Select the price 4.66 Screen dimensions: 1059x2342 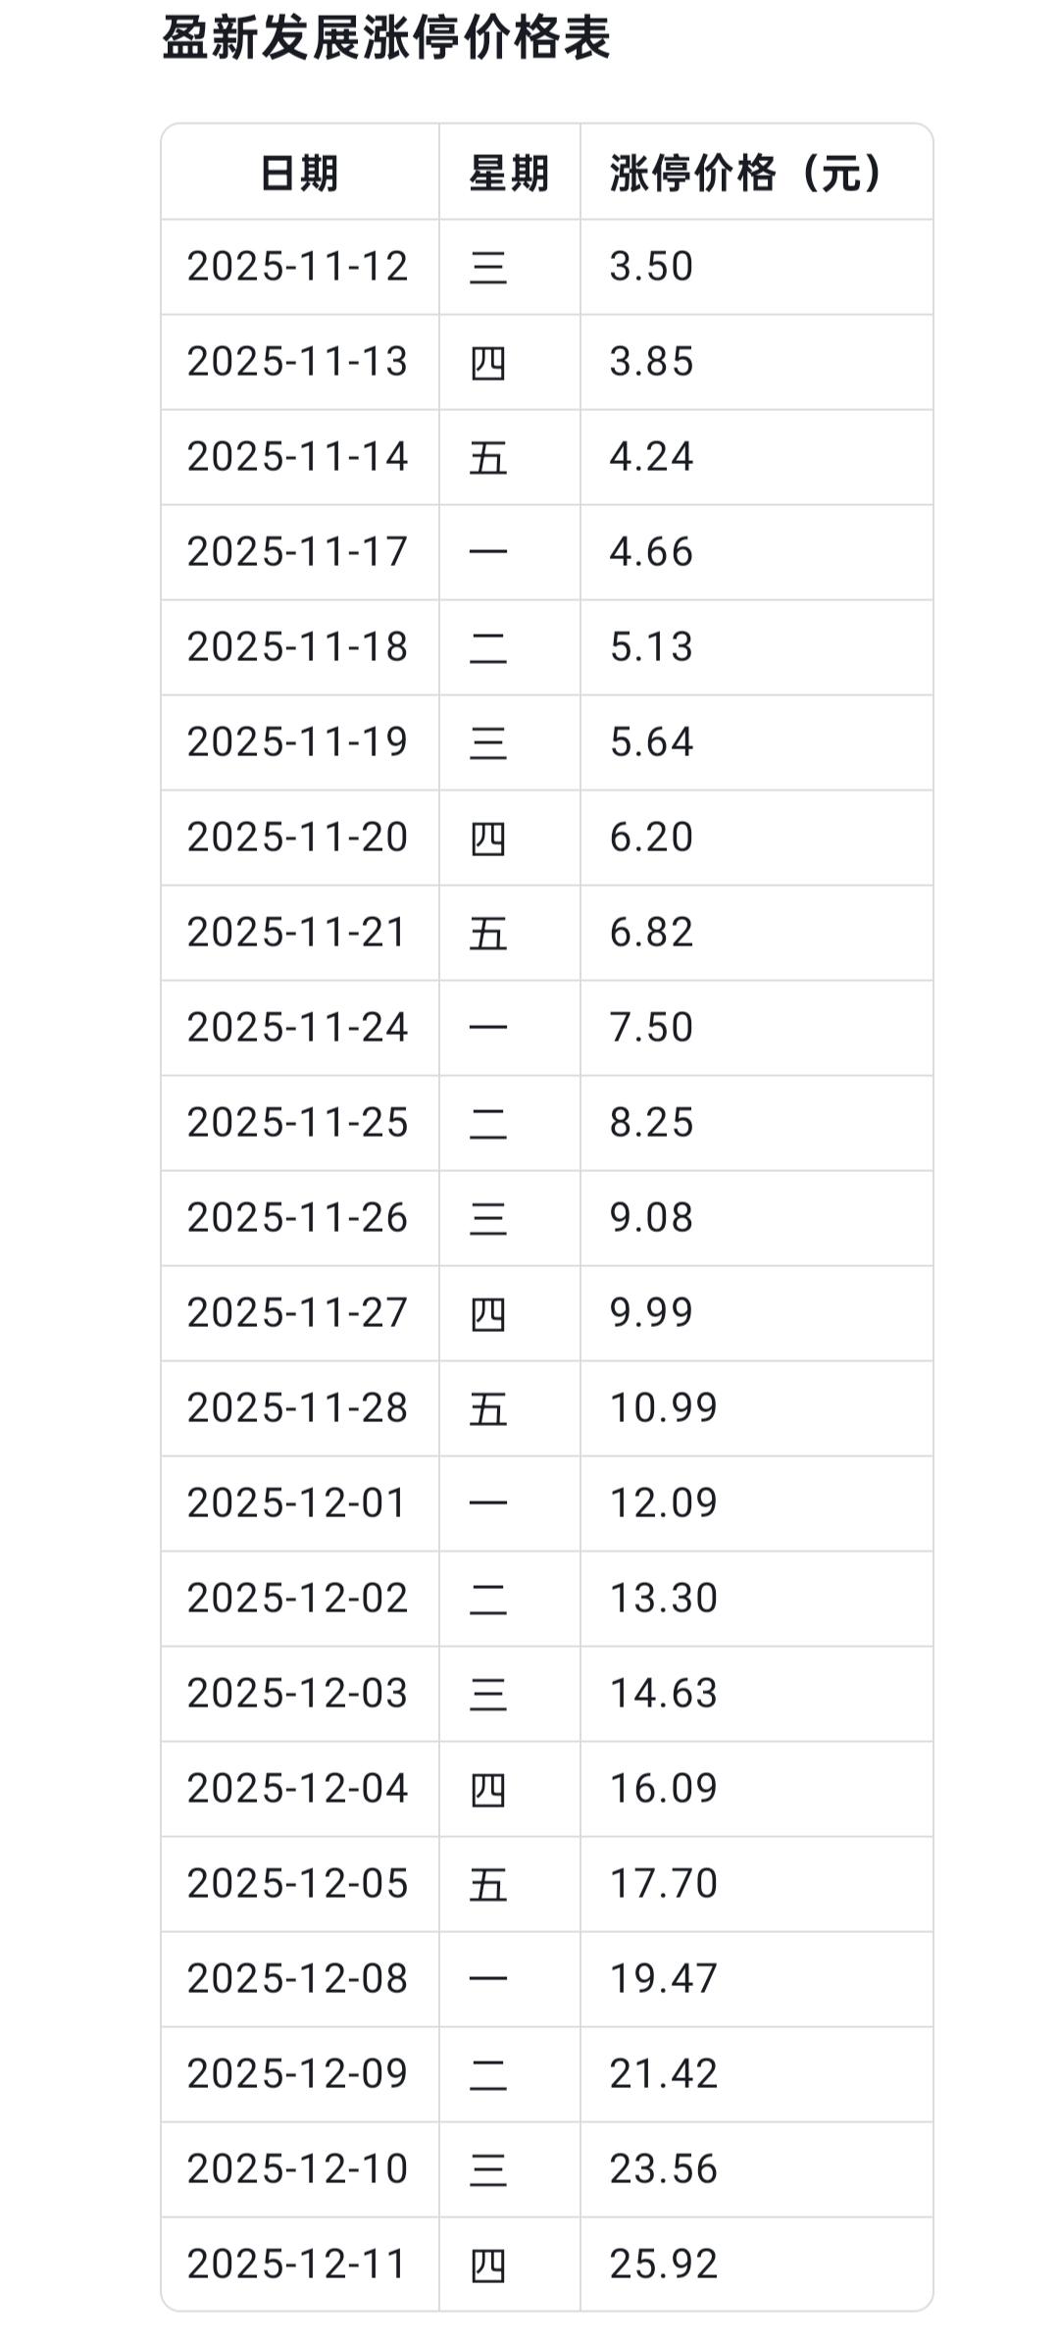coord(652,552)
